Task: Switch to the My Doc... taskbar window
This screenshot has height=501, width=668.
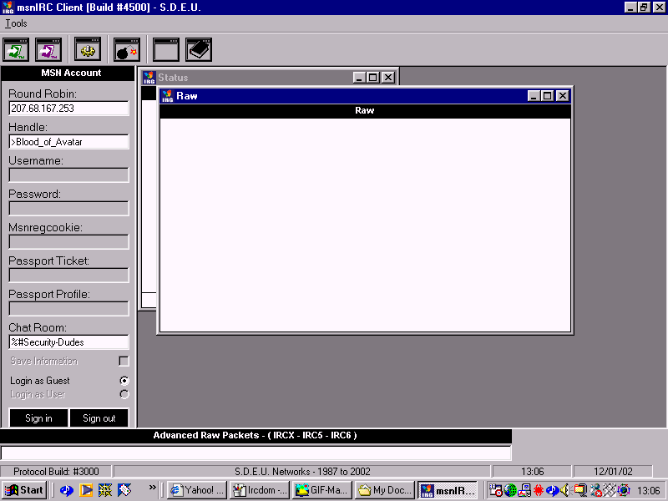Action: click(385, 490)
